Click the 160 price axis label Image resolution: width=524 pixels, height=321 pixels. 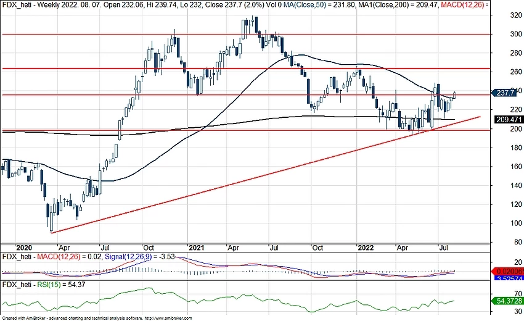[x=516, y=167]
